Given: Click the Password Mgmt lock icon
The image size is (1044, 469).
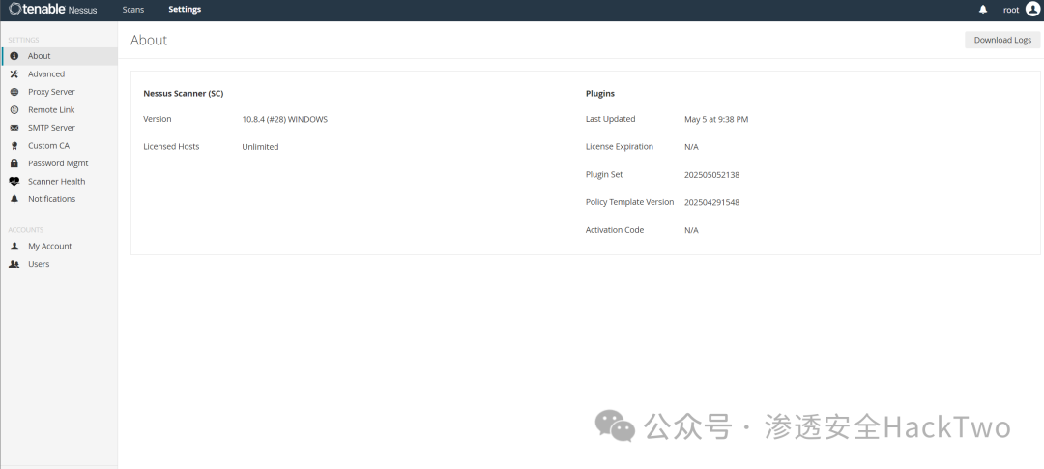Looking at the screenshot, I should (14, 163).
